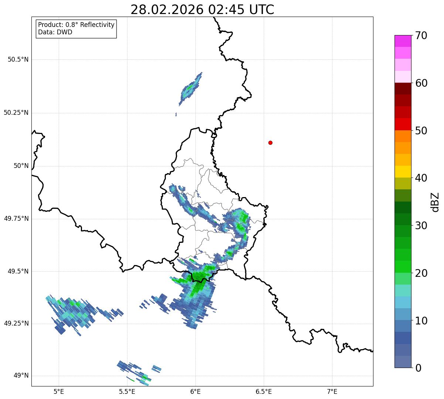The width and height of the screenshot is (444, 399).
Task: Click the title "28.02.2026 02:45 UTC"
Action: [x=202, y=10]
